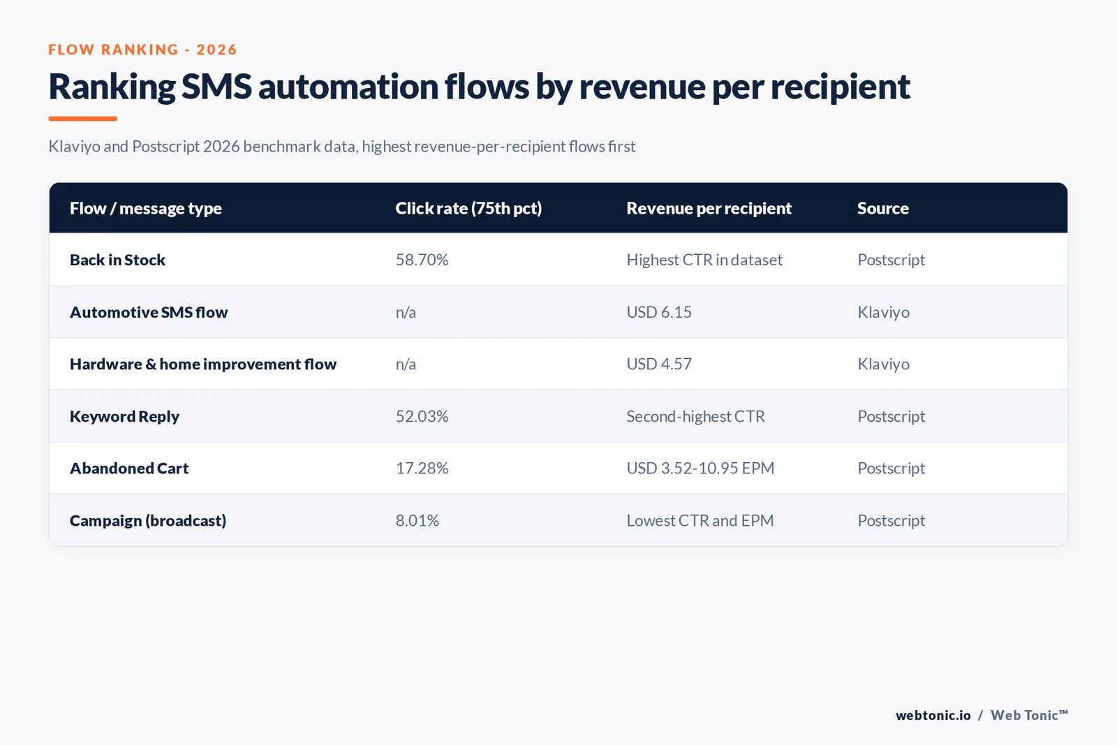This screenshot has width=1117, height=745.
Task: Click Klaviyo source in the Automotive SMS flow row
Action: 883,312
